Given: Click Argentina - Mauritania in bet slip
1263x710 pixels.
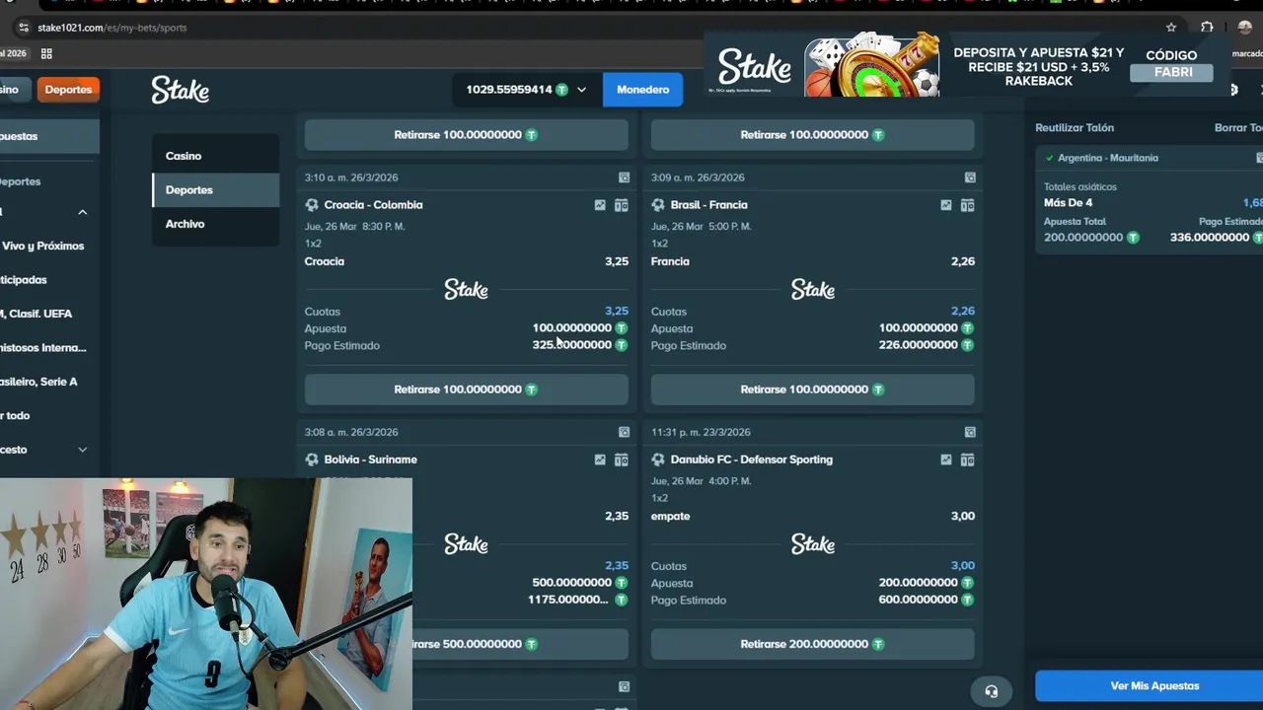Looking at the screenshot, I should pyautogui.click(x=1107, y=158).
